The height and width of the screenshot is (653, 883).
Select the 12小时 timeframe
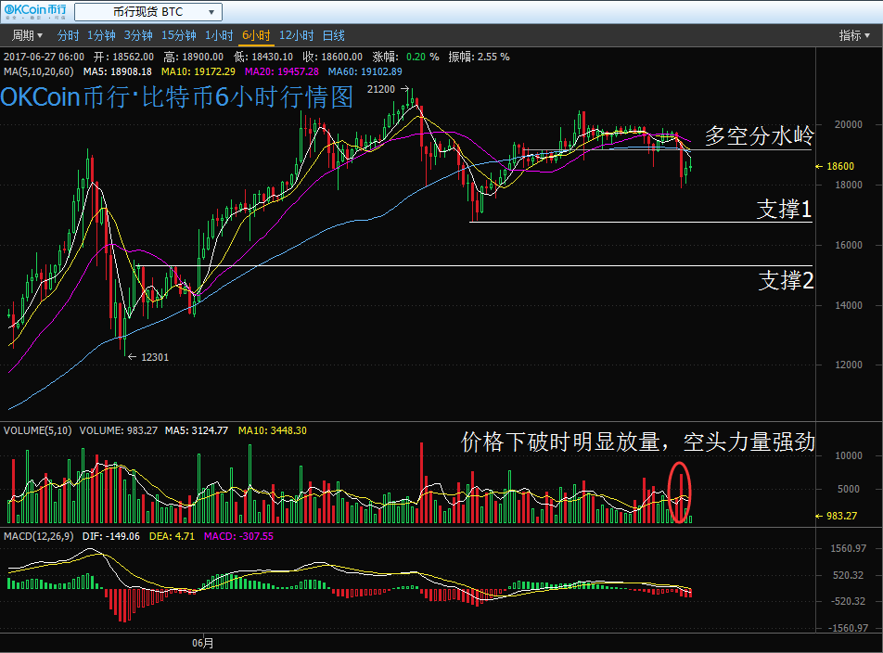296,35
